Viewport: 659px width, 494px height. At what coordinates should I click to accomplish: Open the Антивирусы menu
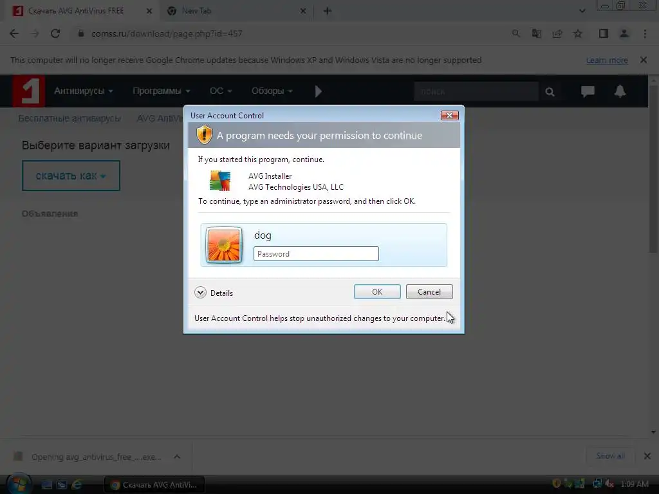(x=83, y=91)
